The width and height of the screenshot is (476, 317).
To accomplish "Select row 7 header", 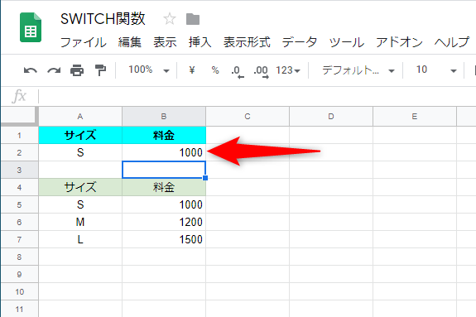I will [x=19, y=239].
